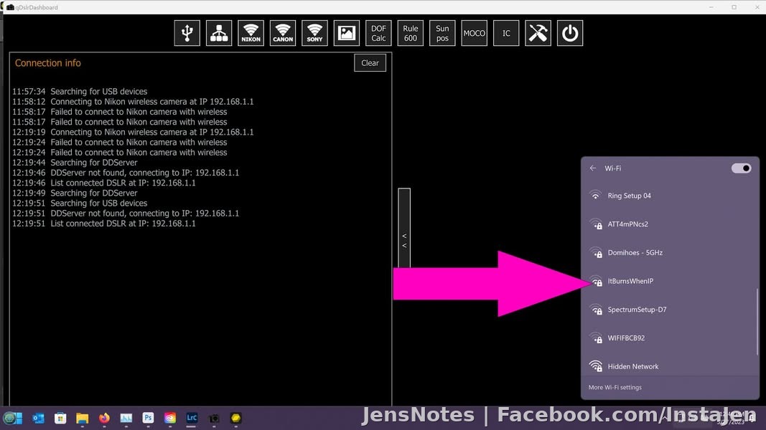Clear the Connection info log

click(x=370, y=63)
